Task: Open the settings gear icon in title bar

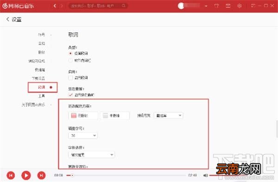Action: click(240, 6)
